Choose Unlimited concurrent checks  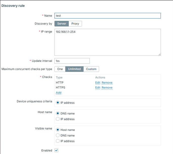click(74, 69)
